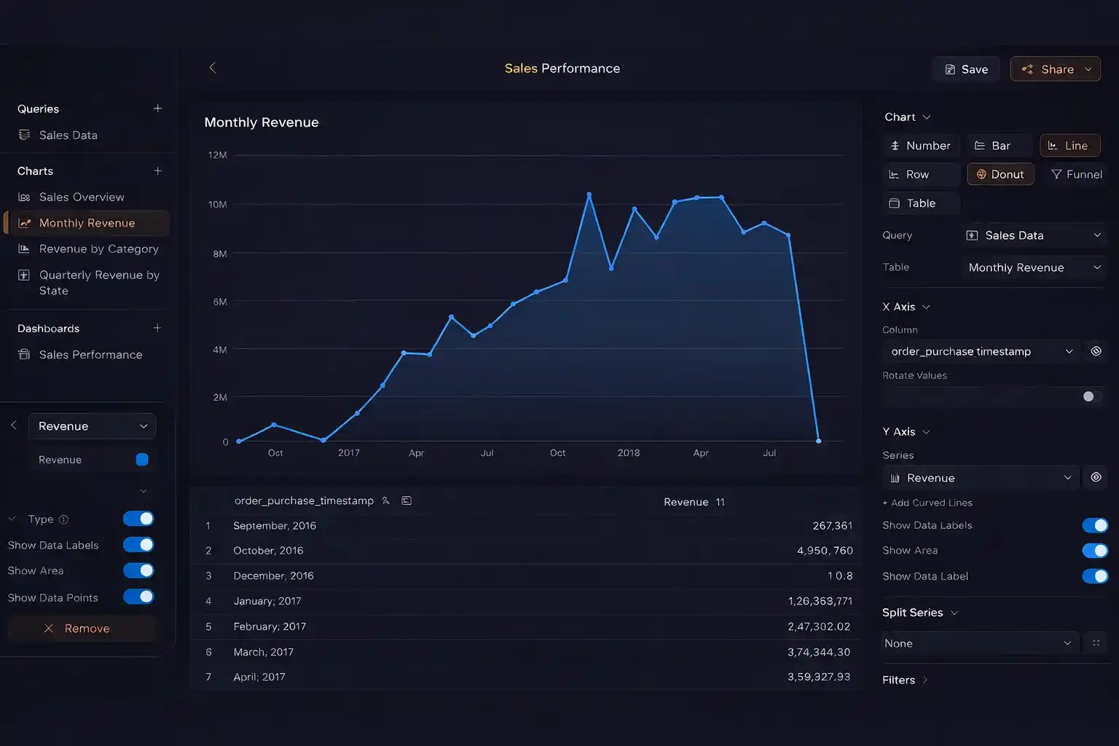Click the X Axis column settings icon
This screenshot has height=746, width=1119.
point(1096,351)
